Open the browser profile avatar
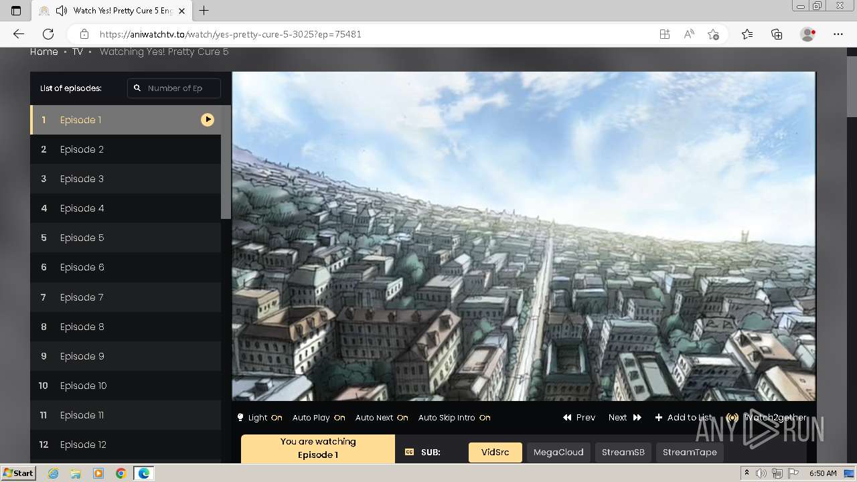 click(807, 34)
